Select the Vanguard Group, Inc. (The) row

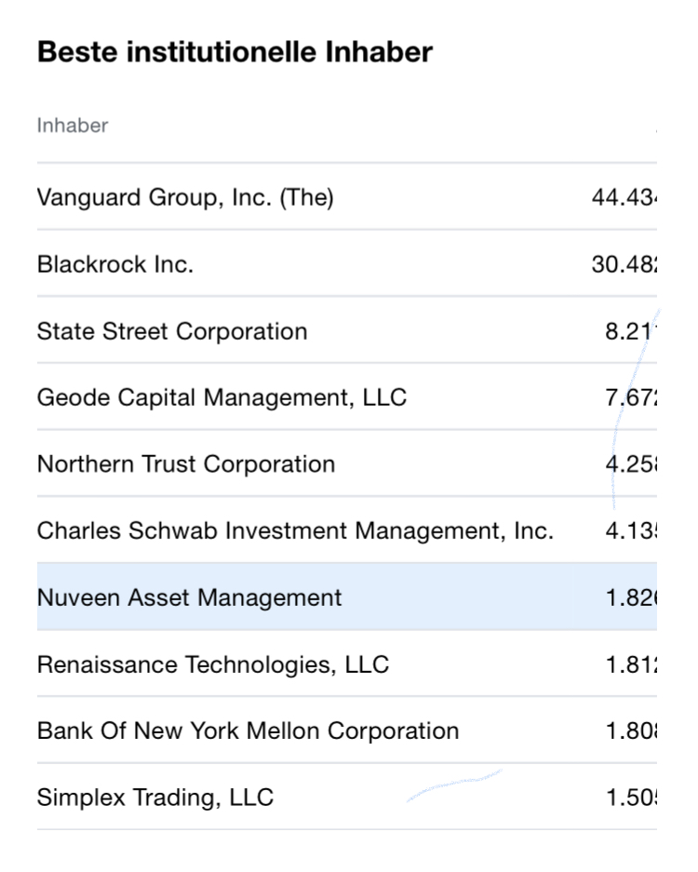(x=185, y=197)
